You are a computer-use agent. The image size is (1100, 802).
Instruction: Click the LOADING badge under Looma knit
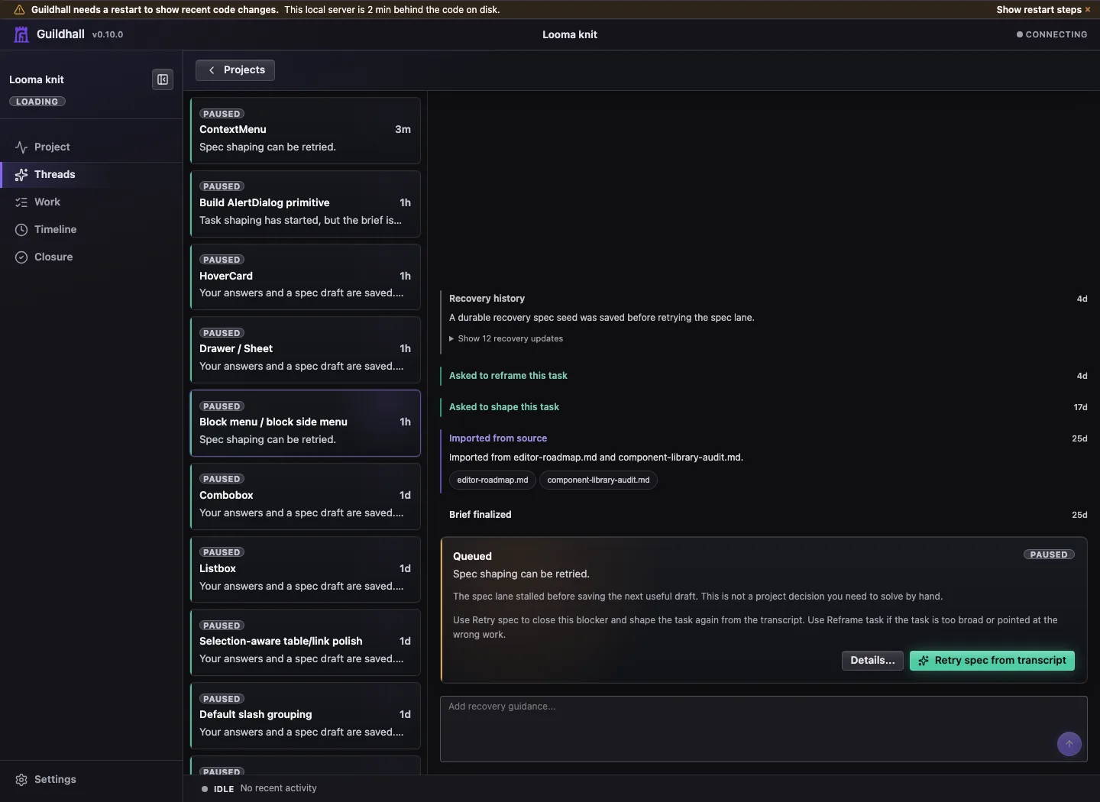coord(37,102)
